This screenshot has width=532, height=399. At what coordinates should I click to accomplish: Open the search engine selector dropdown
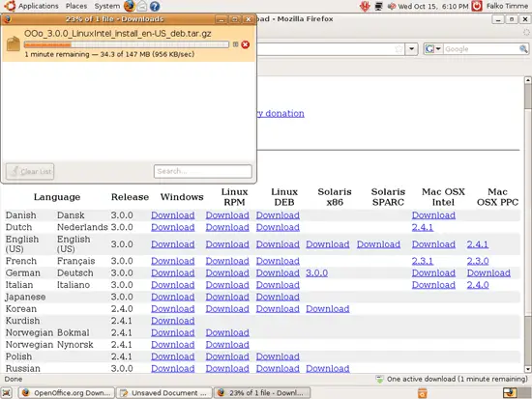[x=433, y=49]
